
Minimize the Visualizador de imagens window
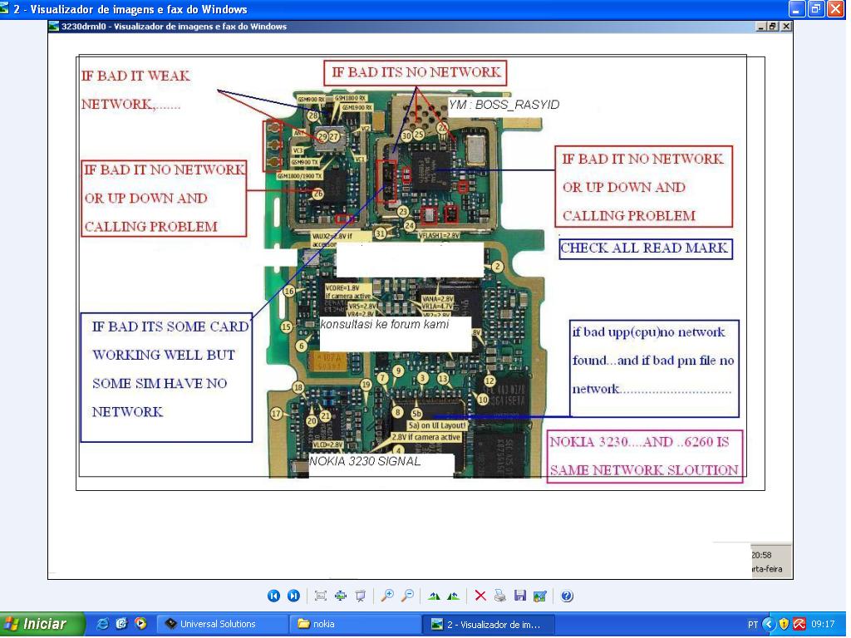click(x=797, y=9)
